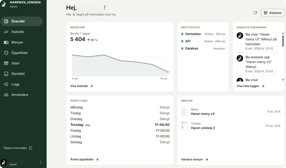Click Lördag opening hours row
286x168 pixels.
pos(120,136)
